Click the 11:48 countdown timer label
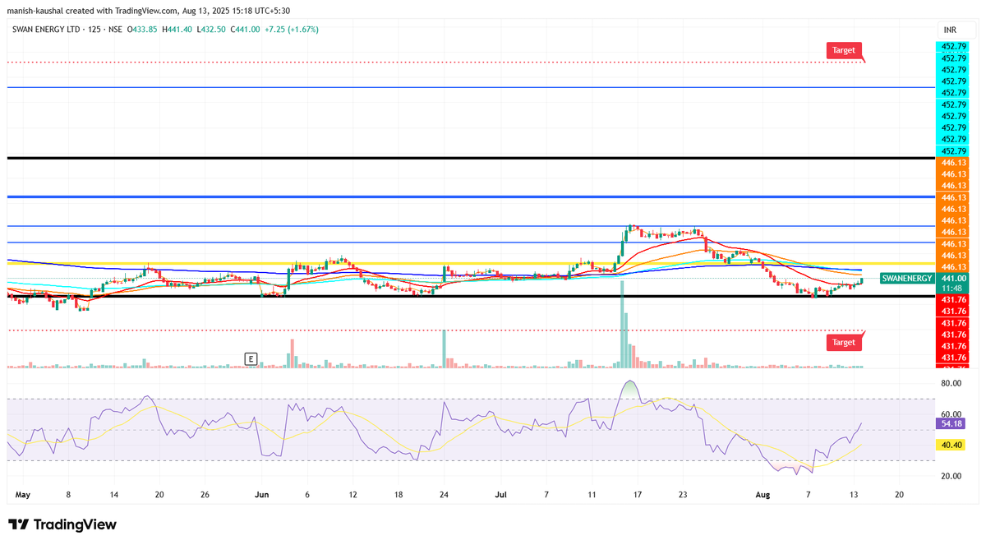The height and width of the screenshot is (545, 986). coord(953,289)
